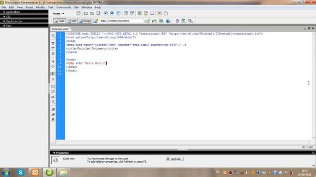The height and width of the screenshot is (177, 316).
Task: Click Open Documents icon in coding toolbar
Action: pos(53,36)
